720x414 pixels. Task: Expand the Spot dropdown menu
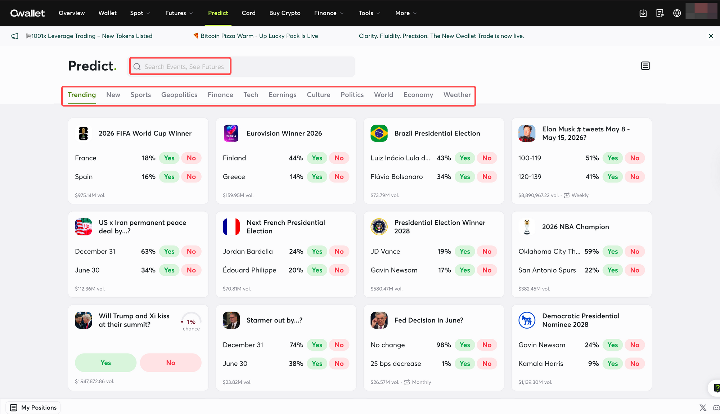140,13
